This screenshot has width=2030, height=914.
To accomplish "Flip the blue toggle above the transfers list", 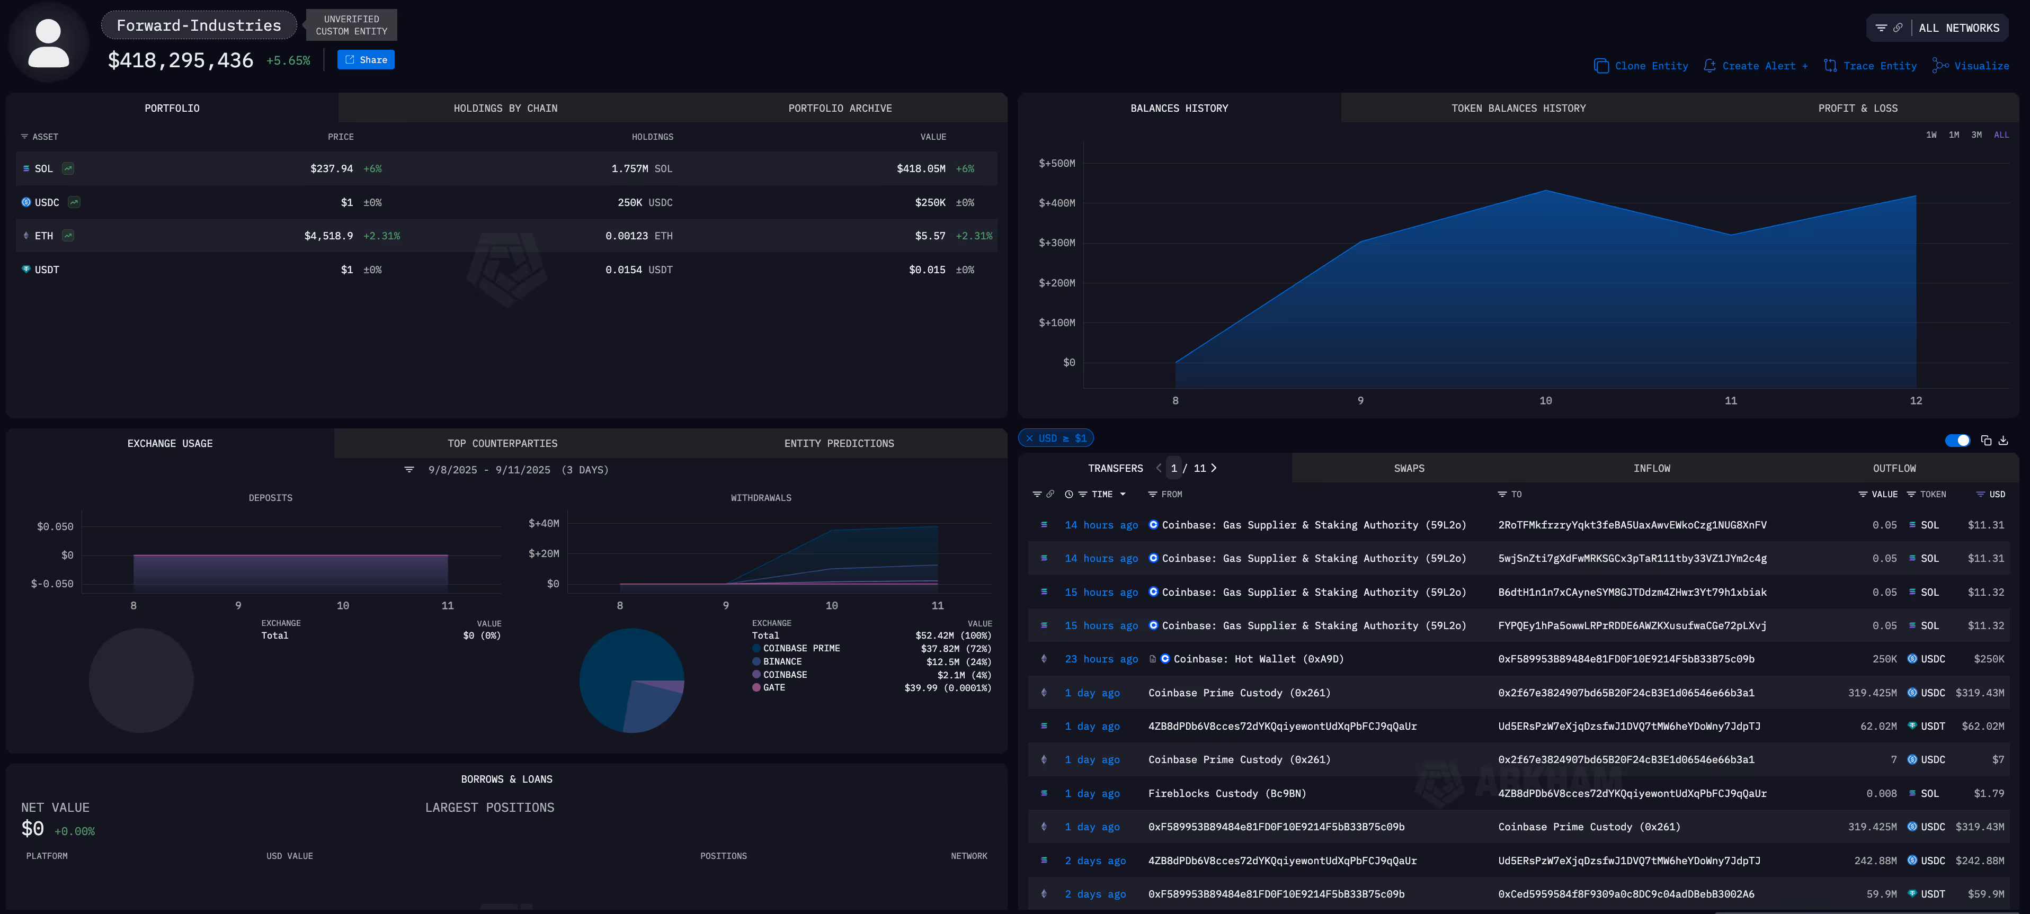I will click(x=1959, y=441).
